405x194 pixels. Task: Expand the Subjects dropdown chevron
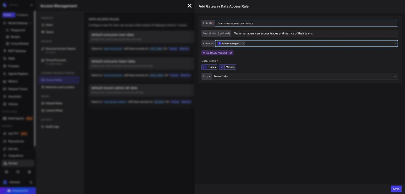click(x=395, y=44)
